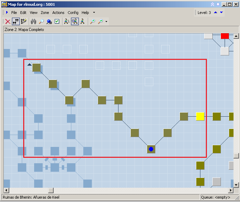This screenshot has height=202, width=240.
Task: Click the magnifying glass search icon
Action: [x=41, y=21]
